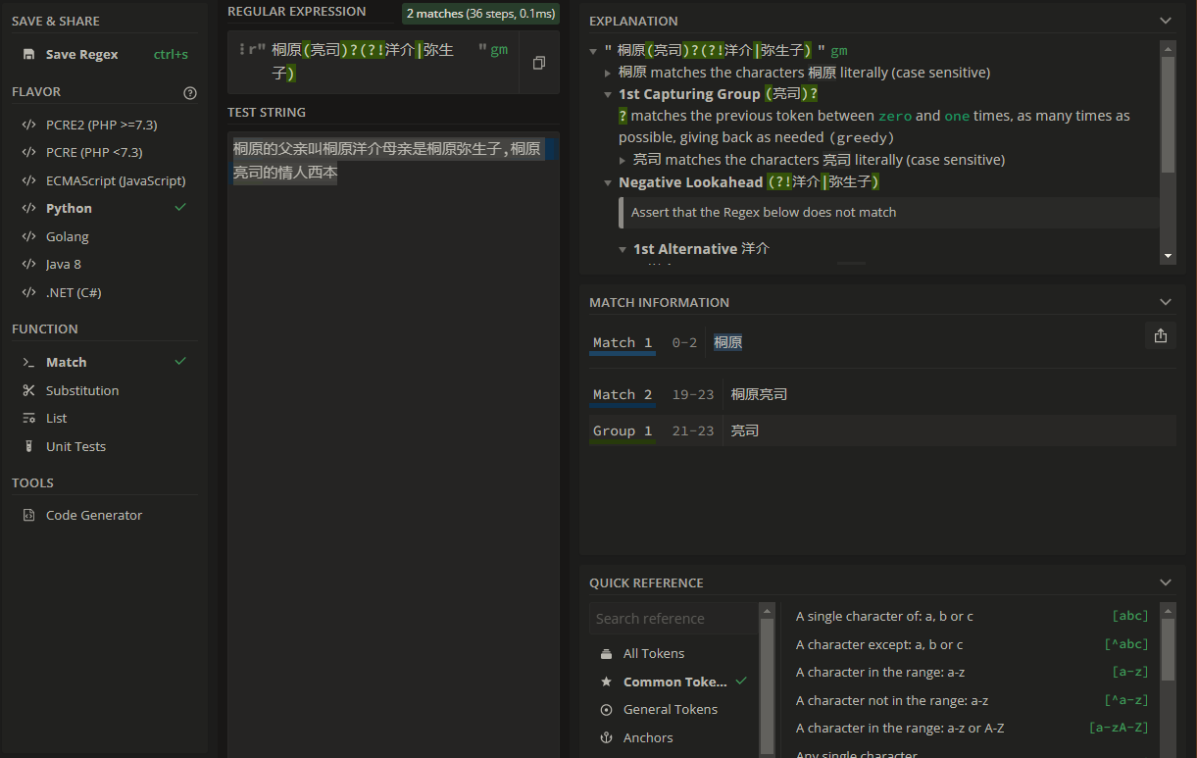Click the export match information icon
1197x758 pixels.
[x=1161, y=335]
